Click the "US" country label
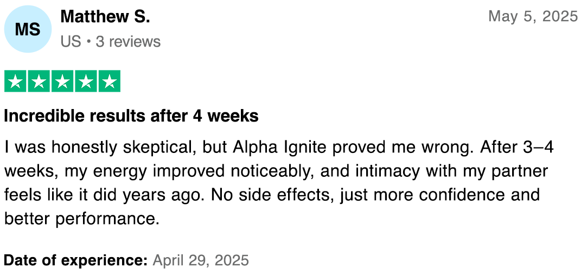 click(71, 42)
